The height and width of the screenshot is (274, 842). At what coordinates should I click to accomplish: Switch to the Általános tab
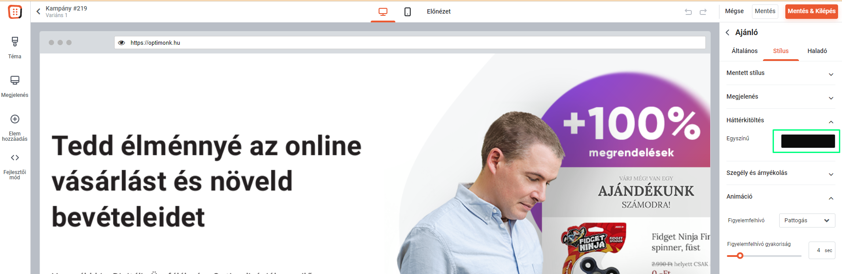pos(744,51)
